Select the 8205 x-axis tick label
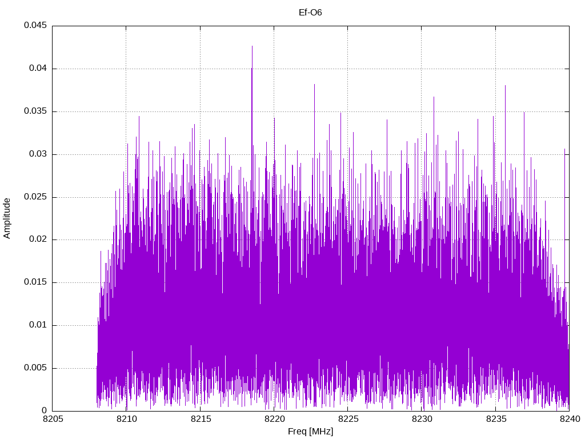Viewport: 585px width, 439px height. click(53, 419)
